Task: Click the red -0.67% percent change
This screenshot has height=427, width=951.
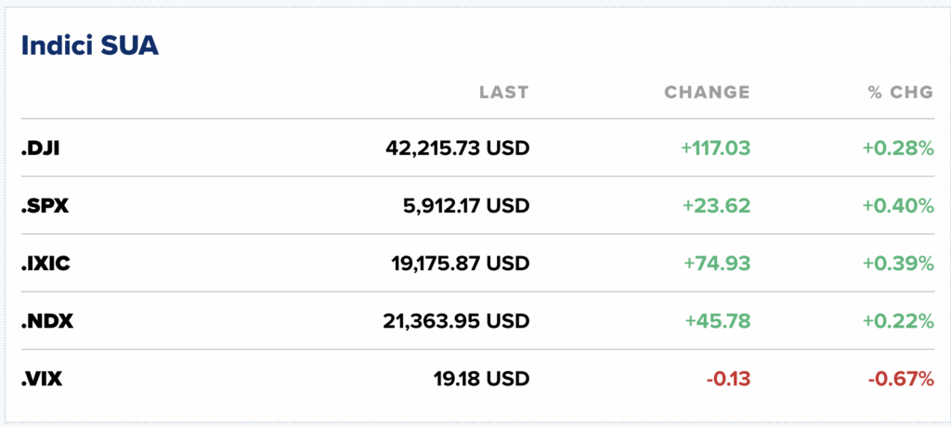Action: (901, 379)
